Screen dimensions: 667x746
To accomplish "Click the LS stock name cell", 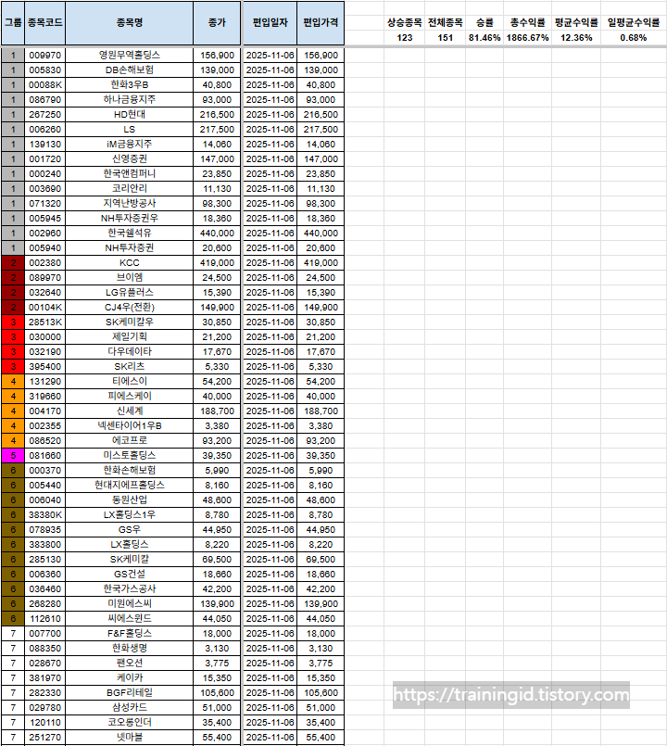I will point(130,130).
